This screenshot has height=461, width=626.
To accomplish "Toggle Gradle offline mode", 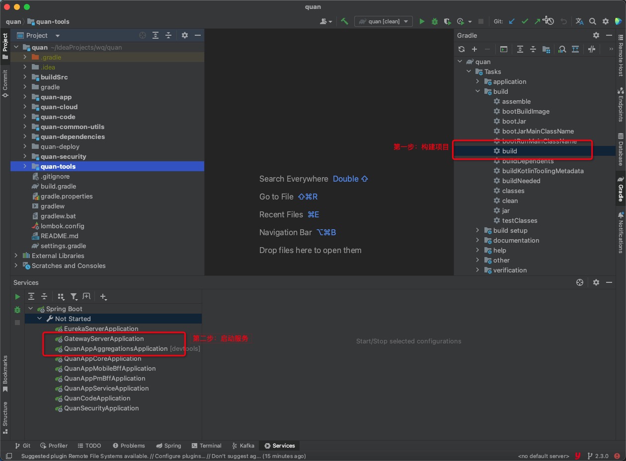I will [591, 49].
